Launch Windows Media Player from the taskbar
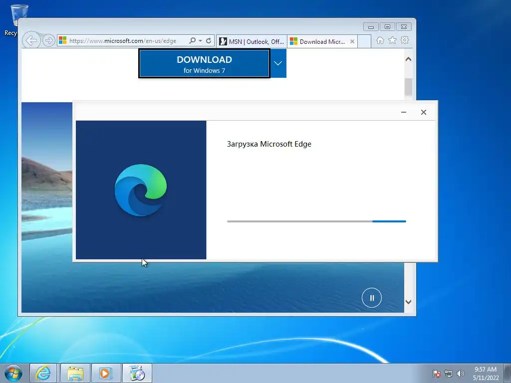The width and height of the screenshot is (511, 383). tap(106, 373)
